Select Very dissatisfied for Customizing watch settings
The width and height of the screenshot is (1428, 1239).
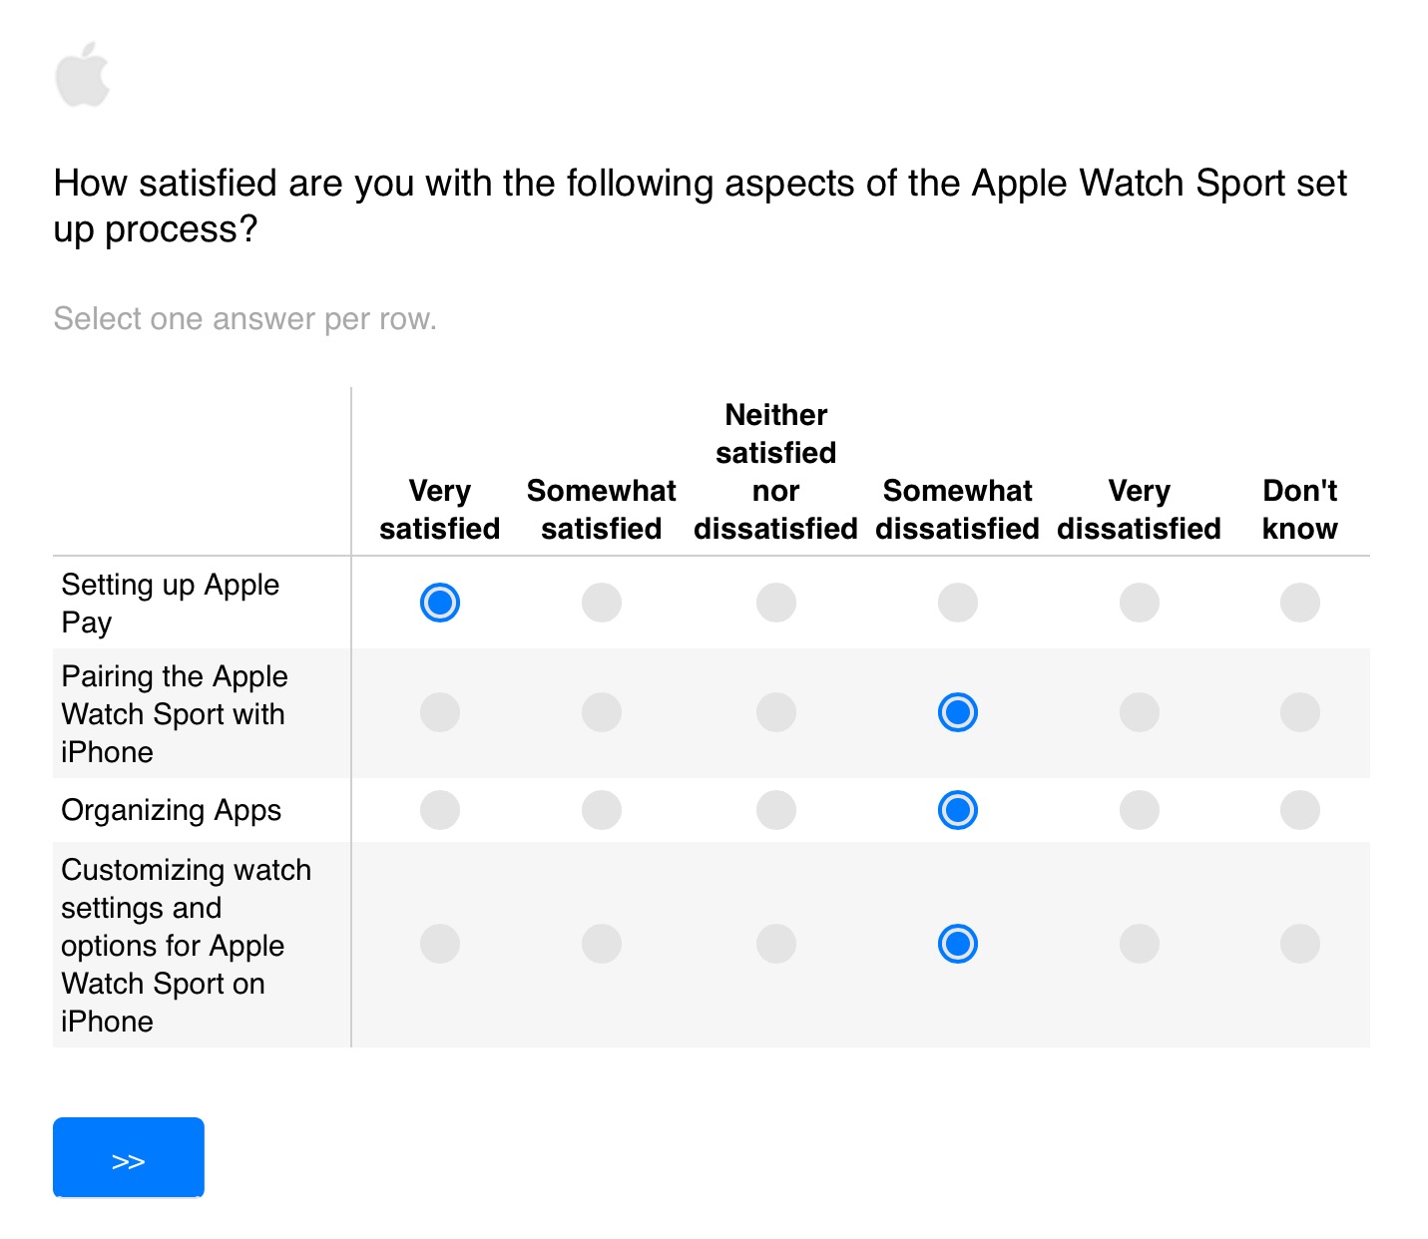pos(1140,944)
